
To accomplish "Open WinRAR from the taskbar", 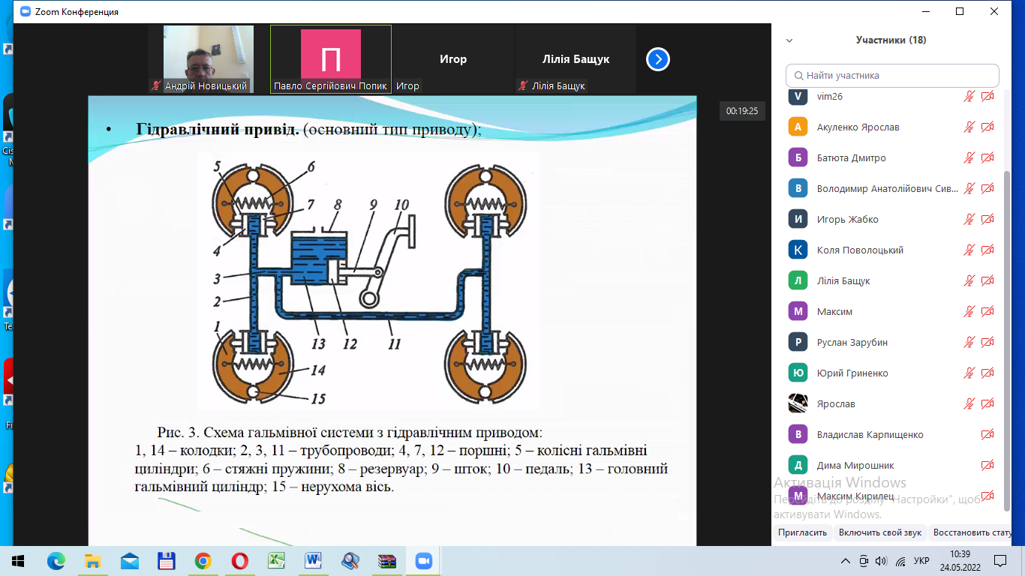I will coord(387,561).
